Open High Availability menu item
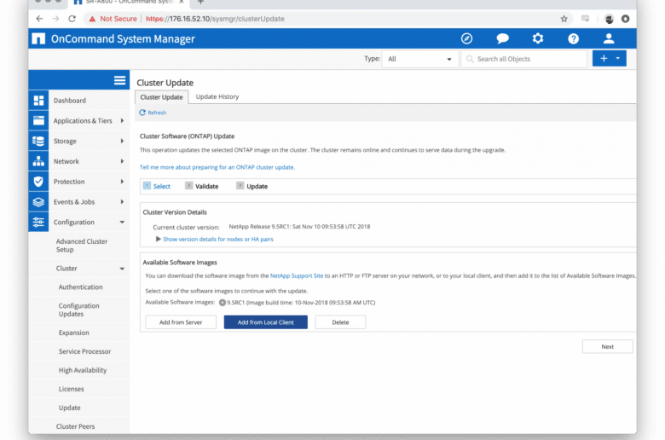665x440 pixels. (x=83, y=370)
